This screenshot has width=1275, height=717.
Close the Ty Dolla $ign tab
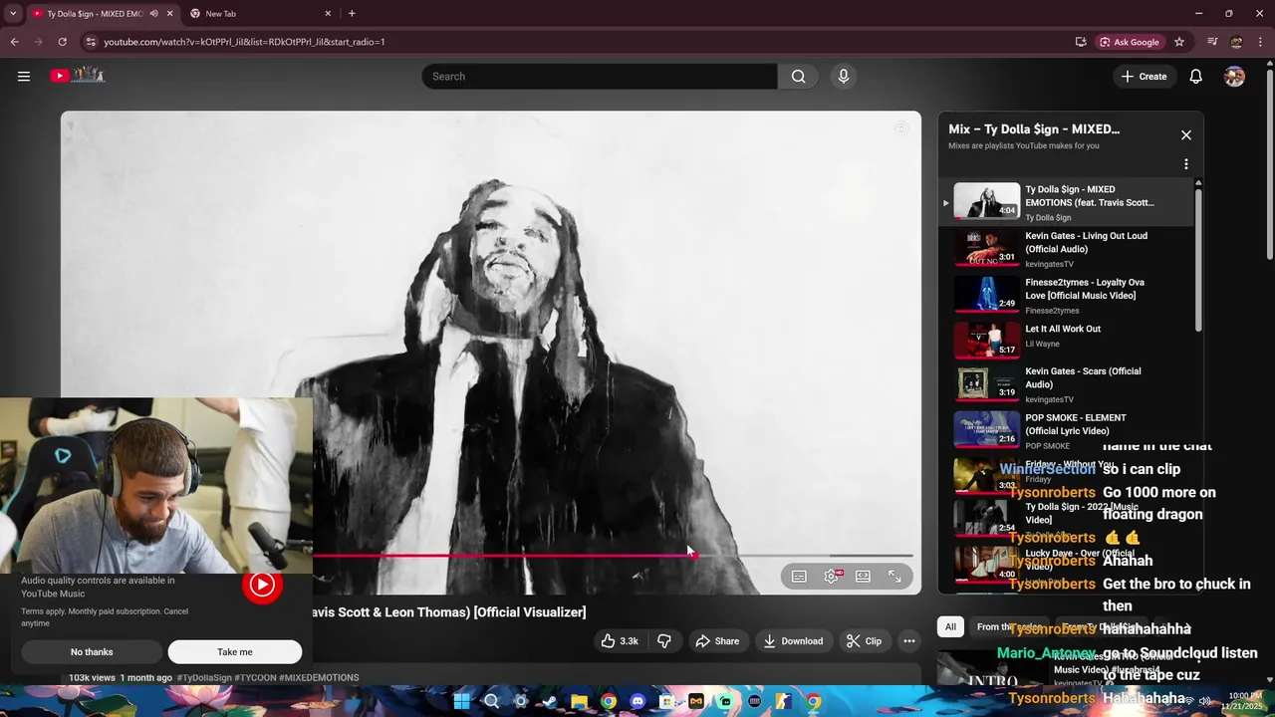[x=169, y=14]
